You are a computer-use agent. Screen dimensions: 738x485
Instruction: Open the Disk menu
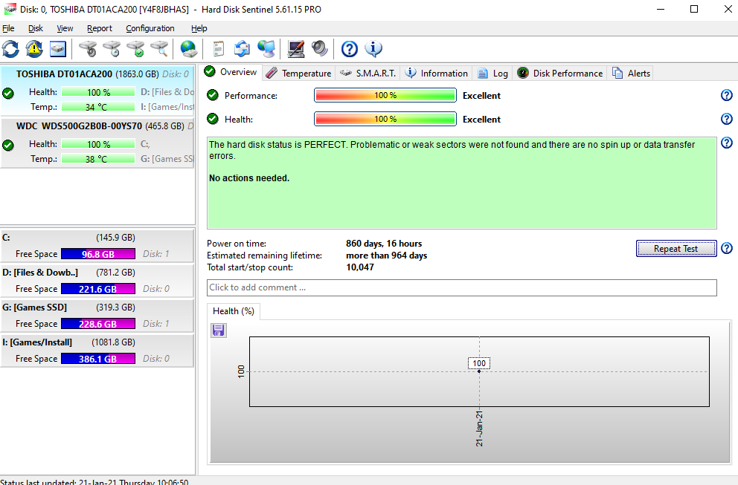tap(36, 28)
